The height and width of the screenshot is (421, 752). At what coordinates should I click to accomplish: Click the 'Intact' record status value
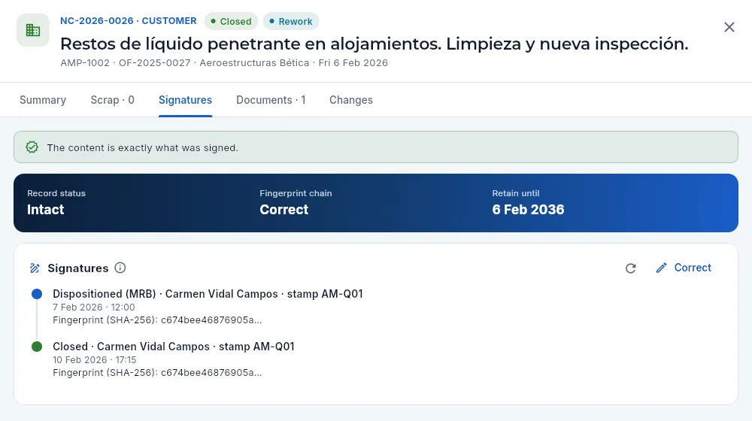tap(46, 210)
